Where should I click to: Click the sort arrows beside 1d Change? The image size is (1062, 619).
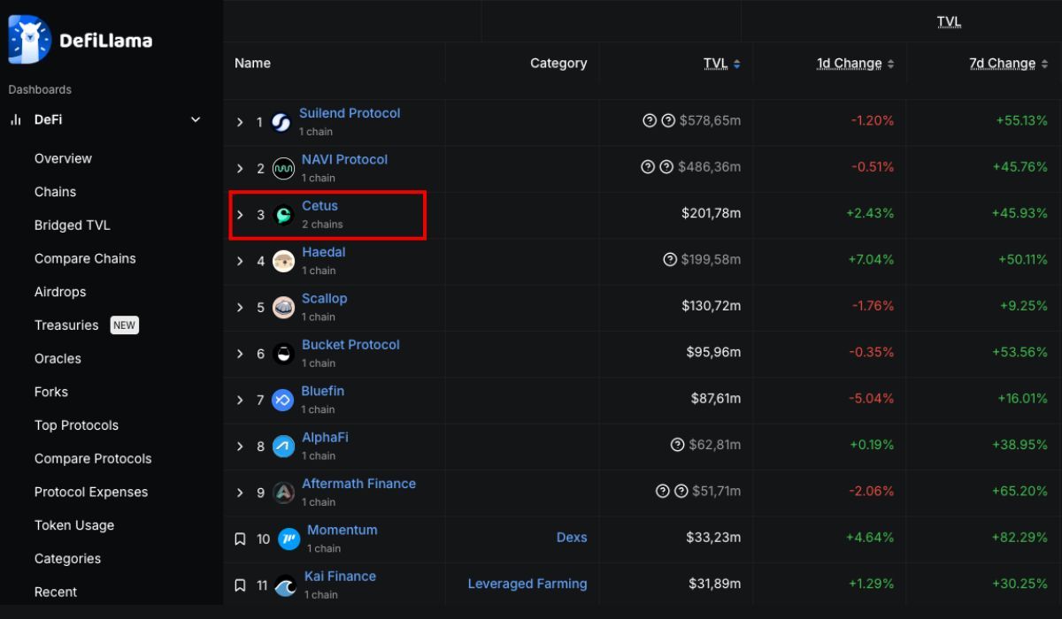pyautogui.click(x=890, y=64)
